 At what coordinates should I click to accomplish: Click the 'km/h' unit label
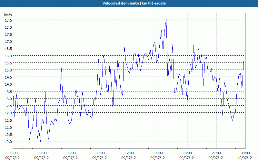(x=8, y=15)
